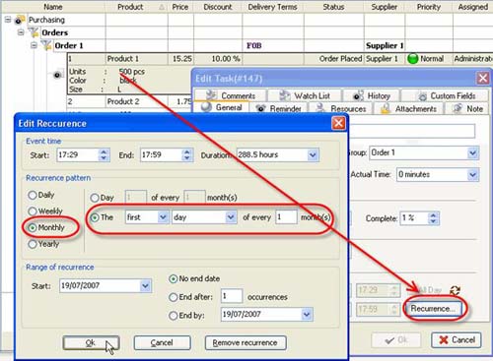Cancel the Edit Reccurence dialog

click(162, 343)
